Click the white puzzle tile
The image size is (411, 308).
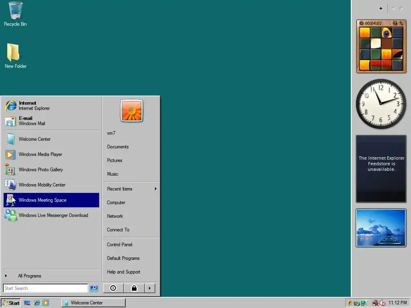(x=376, y=43)
